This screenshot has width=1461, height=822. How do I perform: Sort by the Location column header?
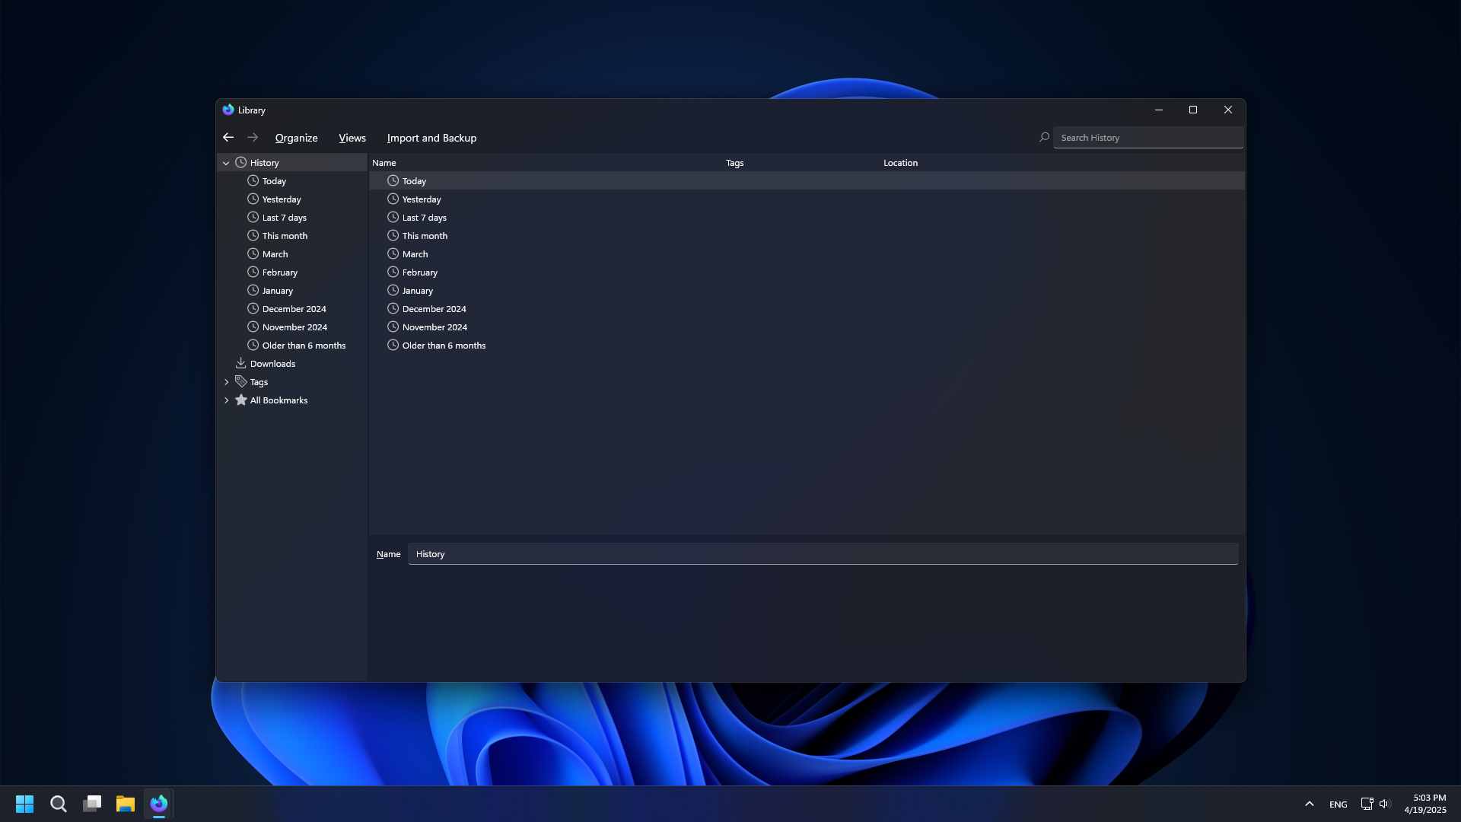click(x=900, y=163)
